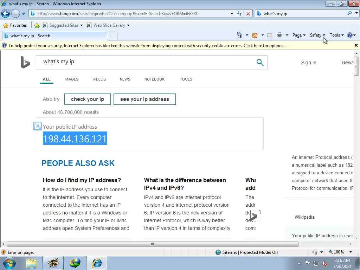Open the Page menu
This screenshot has width=360, height=270.
(x=299, y=35)
